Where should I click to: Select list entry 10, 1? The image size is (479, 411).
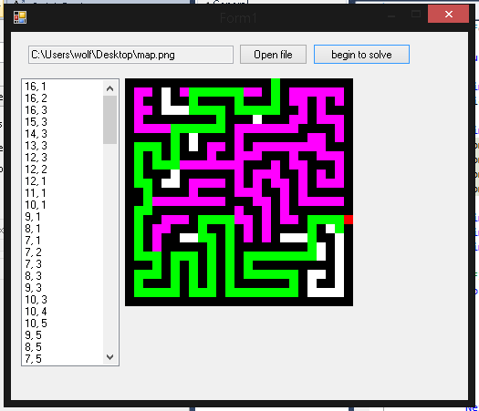(36, 205)
